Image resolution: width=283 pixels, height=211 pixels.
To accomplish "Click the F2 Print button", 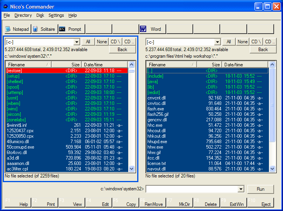I will point(45,202).
